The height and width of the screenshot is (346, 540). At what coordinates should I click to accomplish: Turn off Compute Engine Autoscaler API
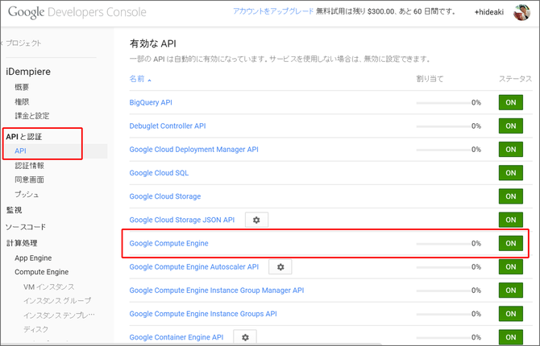(x=511, y=266)
